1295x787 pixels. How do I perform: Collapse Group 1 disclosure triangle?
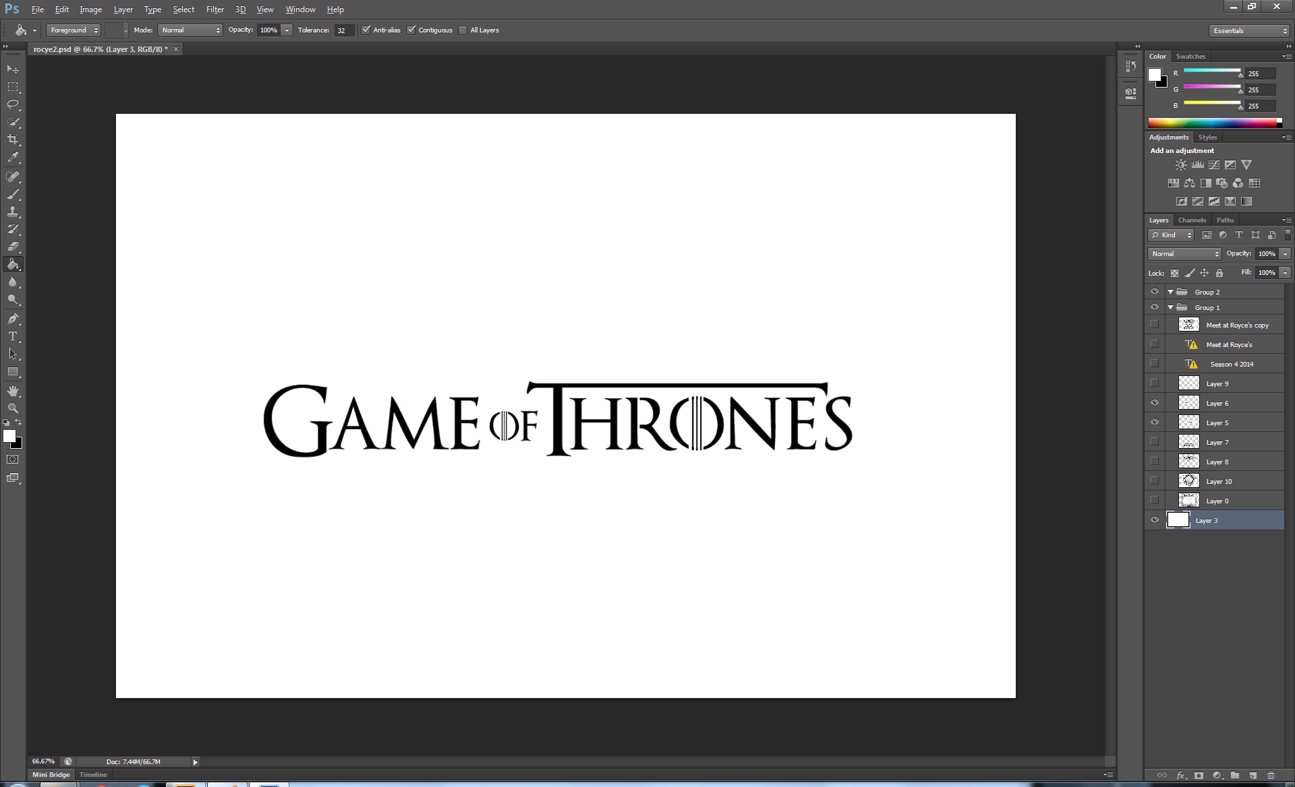pos(1171,307)
